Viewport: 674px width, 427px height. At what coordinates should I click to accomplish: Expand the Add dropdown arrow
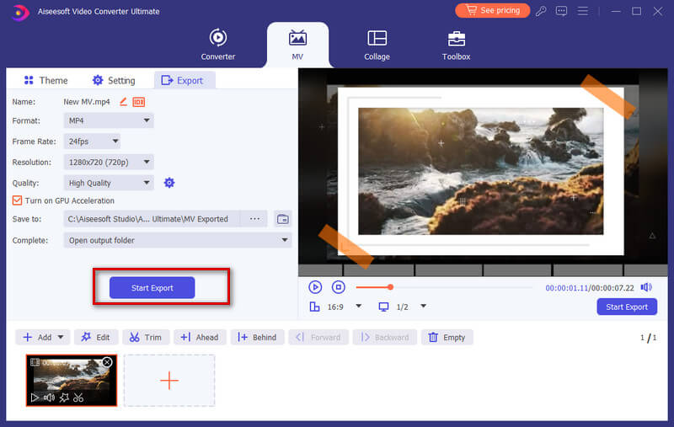[61, 337]
